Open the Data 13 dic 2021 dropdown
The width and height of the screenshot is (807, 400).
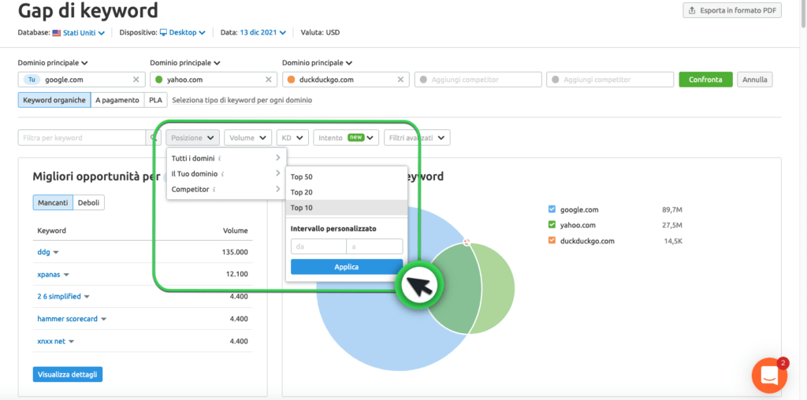(262, 32)
